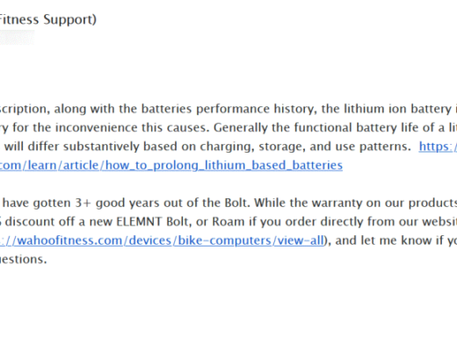Screen dimensions: 457x351
Task: Click the word 'discount' in the offer sentence
Action: (x=25, y=222)
